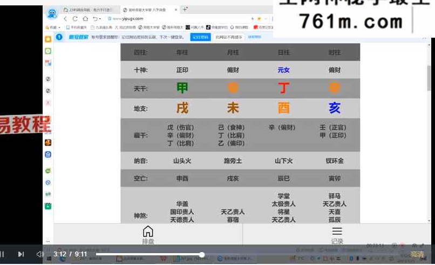Click the never-prompt-for-this-site button

coord(229,37)
